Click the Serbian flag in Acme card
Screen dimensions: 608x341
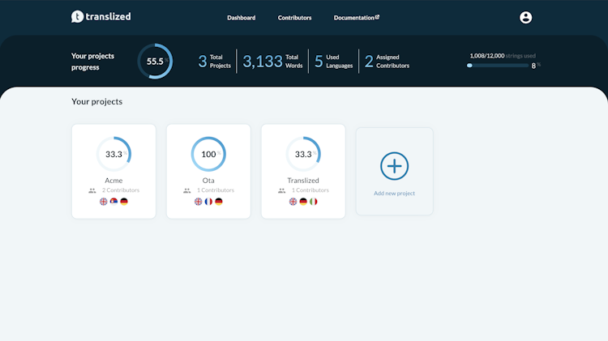(x=113, y=202)
